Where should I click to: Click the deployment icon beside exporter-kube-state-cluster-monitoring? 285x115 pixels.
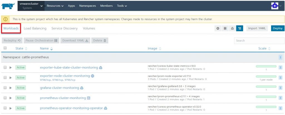(101, 67)
